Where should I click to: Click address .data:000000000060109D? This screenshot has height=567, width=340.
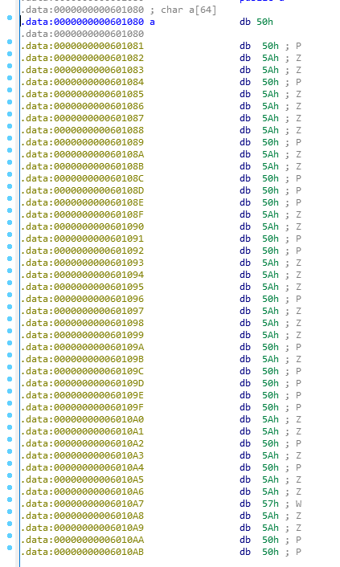(82, 383)
